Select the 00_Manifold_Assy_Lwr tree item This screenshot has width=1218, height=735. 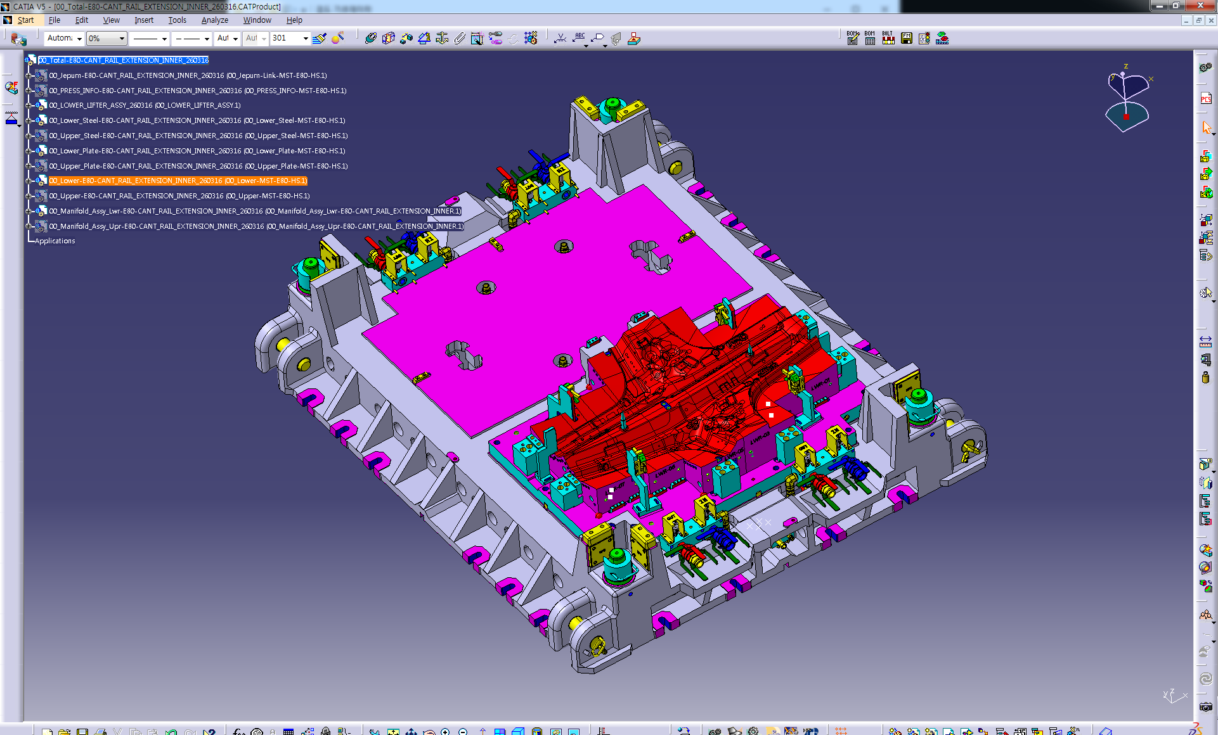(255, 211)
